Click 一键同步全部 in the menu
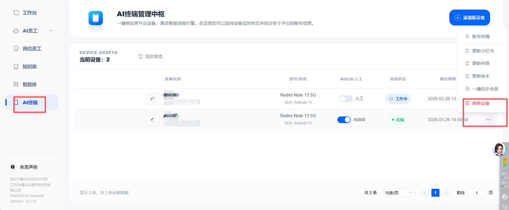This screenshot has height=210, width=509. pyautogui.click(x=485, y=89)
